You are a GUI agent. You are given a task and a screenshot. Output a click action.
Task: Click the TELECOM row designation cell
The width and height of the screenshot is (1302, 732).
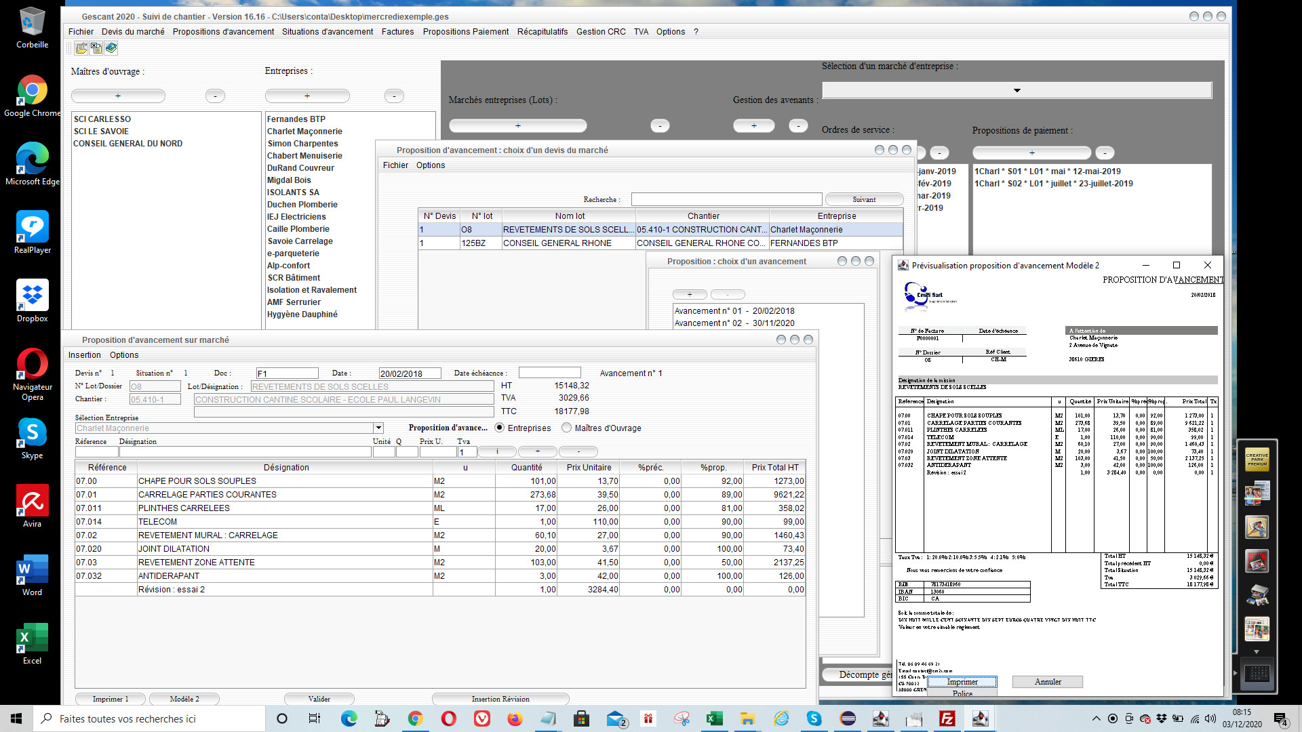point(285,522)
